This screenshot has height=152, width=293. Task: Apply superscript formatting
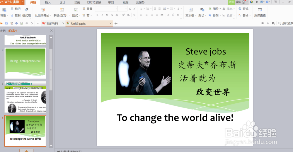click(124, 15)
